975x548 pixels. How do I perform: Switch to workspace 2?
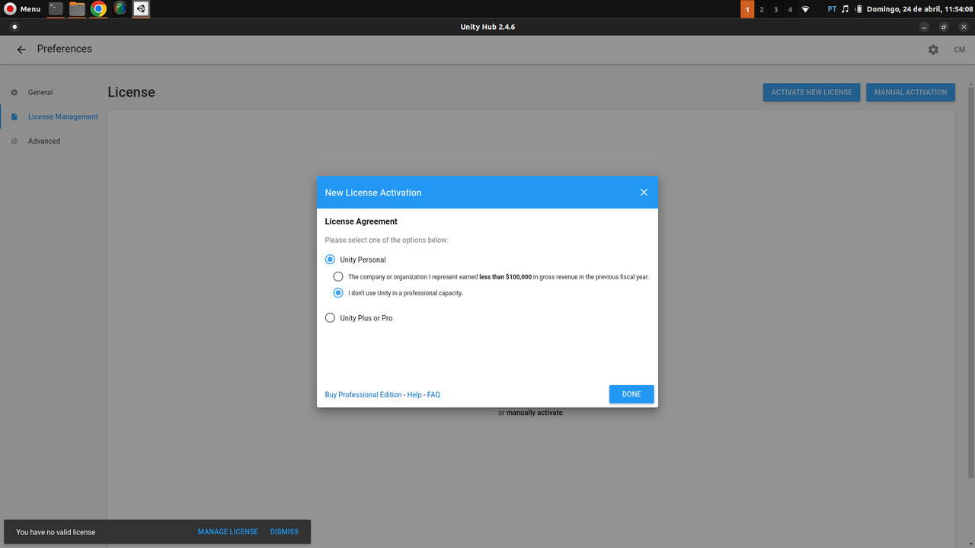[x=762, y=9]
